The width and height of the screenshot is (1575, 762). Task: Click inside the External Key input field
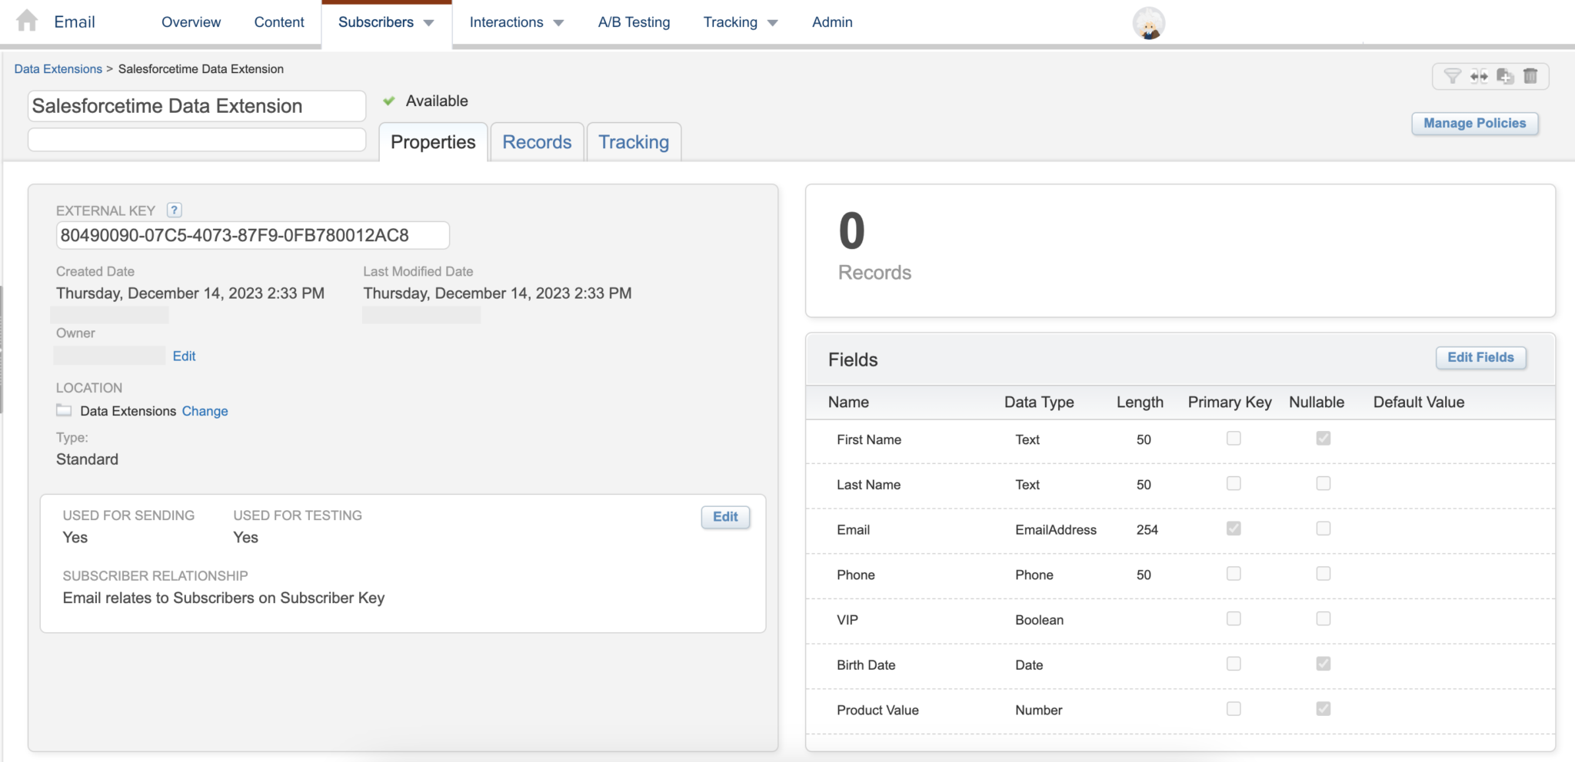point(252,235)
